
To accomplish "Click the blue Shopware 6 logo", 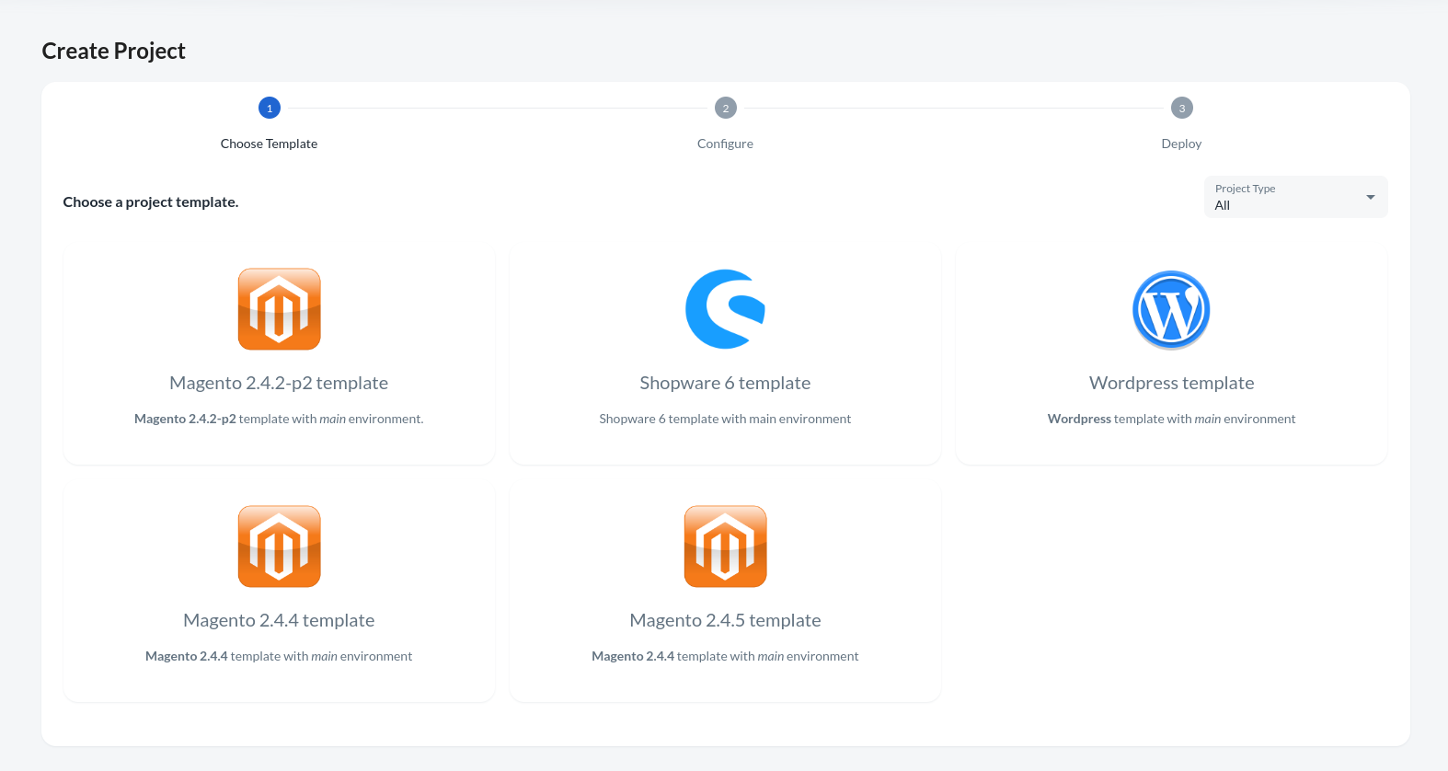I will tap(725, 309).
